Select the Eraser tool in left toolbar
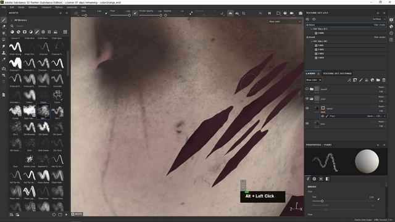The image size is (395, 222). pos(4,27)
